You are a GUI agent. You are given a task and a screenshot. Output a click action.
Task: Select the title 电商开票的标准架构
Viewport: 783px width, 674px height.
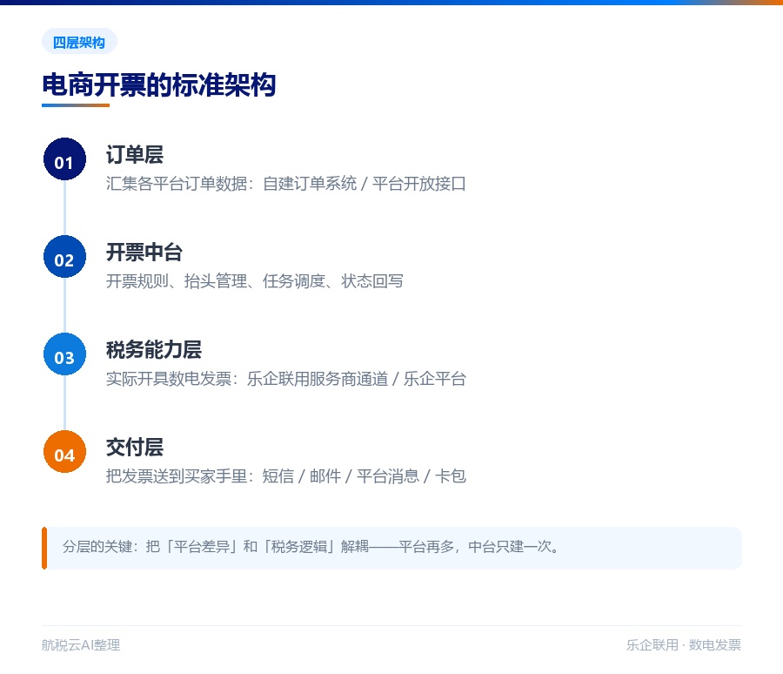tap(159, 84)
